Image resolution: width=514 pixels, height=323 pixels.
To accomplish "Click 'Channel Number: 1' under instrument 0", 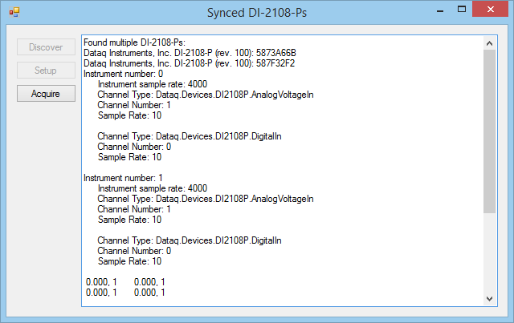I will 134,105.
